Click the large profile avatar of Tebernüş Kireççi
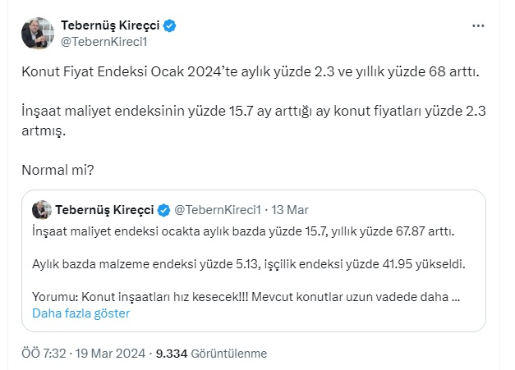The height and width of the screenshot is (370, 515). (x=37, y=34)
